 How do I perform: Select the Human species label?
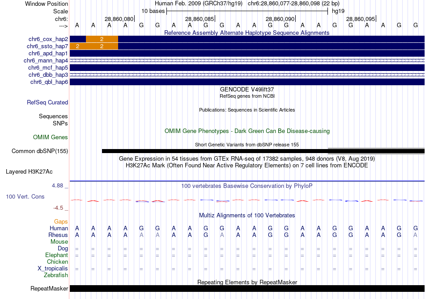coord(59,228)
